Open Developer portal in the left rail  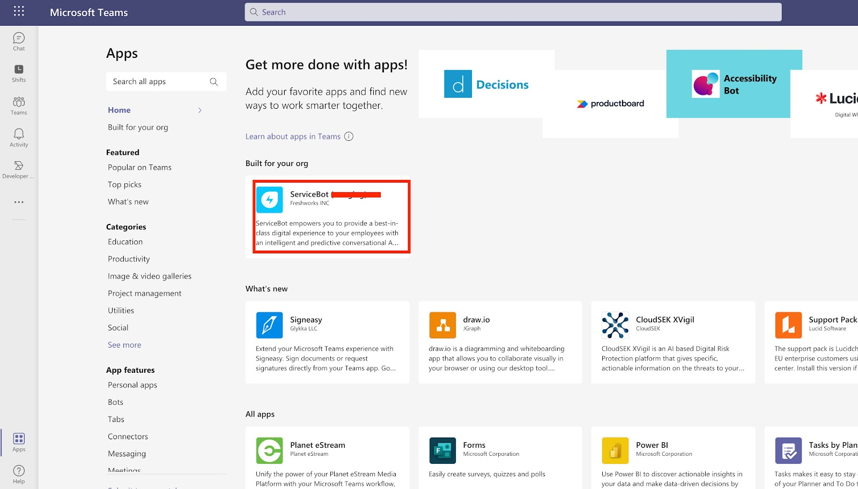19,169
